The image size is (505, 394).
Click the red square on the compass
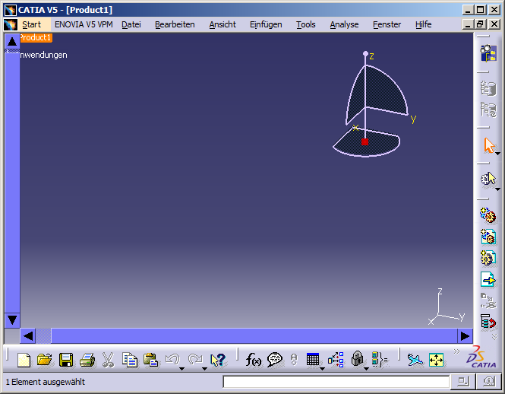pyautogui.click(x=365, y=141)
